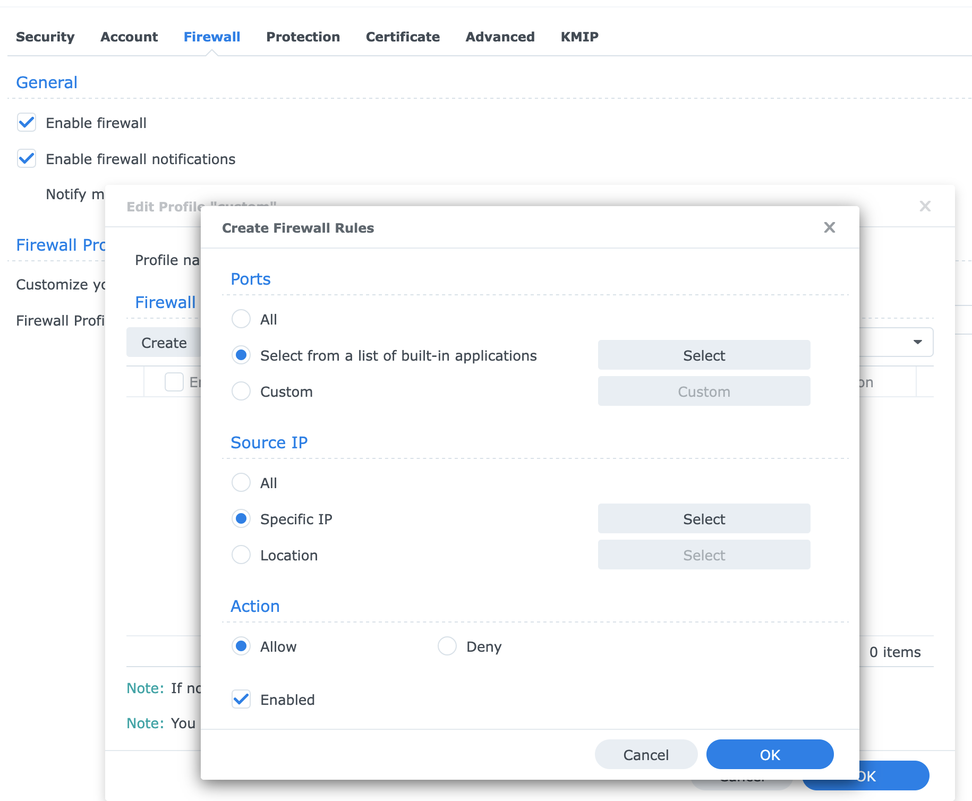The width and height of the screenshot is (972, 801).
Task: Select the Security tab
Action: click(x=45, y=37)
